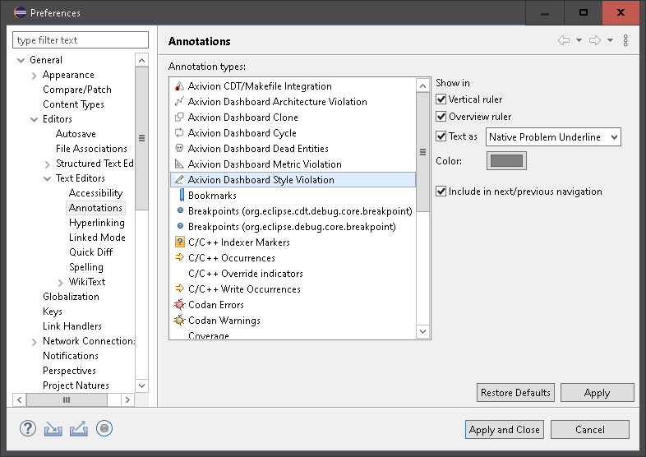The image size is (646, 457).
Task: Expand the WikiText tree node
Action: click(61, 282)
